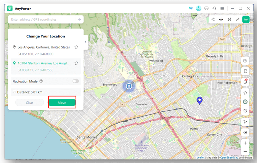This screenshot has width=257, height=163.
Task: Open the shopping cart icon
Action: pos(191,8)
